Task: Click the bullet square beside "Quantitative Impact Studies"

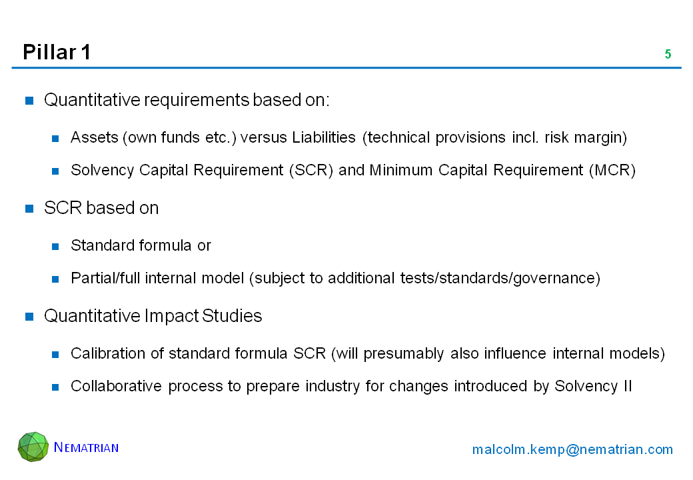Action: click(x=29, y=317)
